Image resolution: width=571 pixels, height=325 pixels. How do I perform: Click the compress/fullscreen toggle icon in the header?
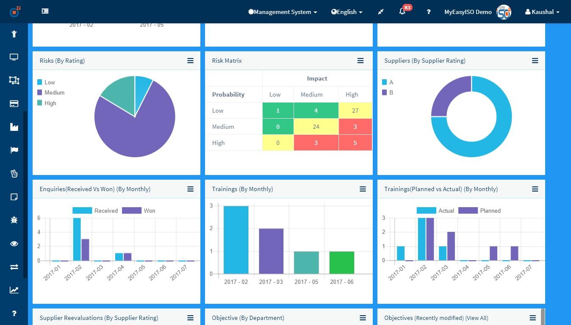(x=381, y=12)
